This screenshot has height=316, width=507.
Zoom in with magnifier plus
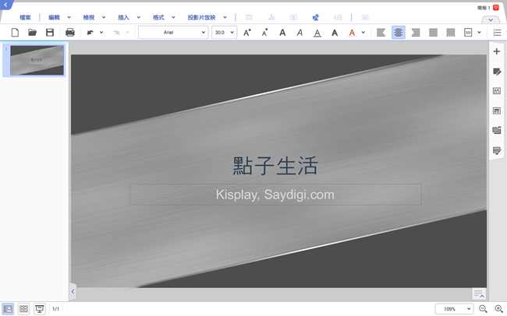[x=499, y=309]
